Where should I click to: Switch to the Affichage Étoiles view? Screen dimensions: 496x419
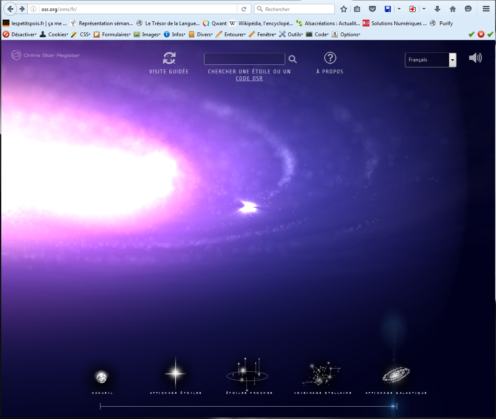click(175, 373)
